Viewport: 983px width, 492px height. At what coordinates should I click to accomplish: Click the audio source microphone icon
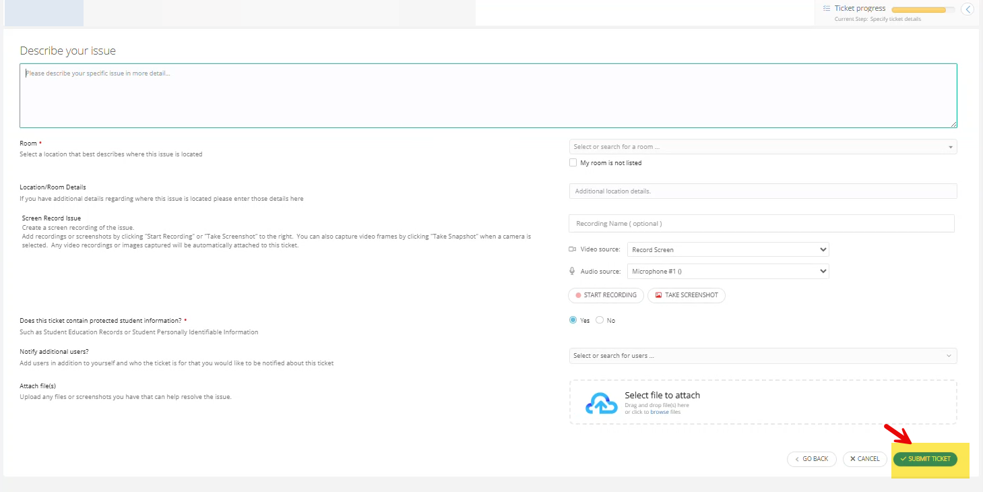coord(571,271)
